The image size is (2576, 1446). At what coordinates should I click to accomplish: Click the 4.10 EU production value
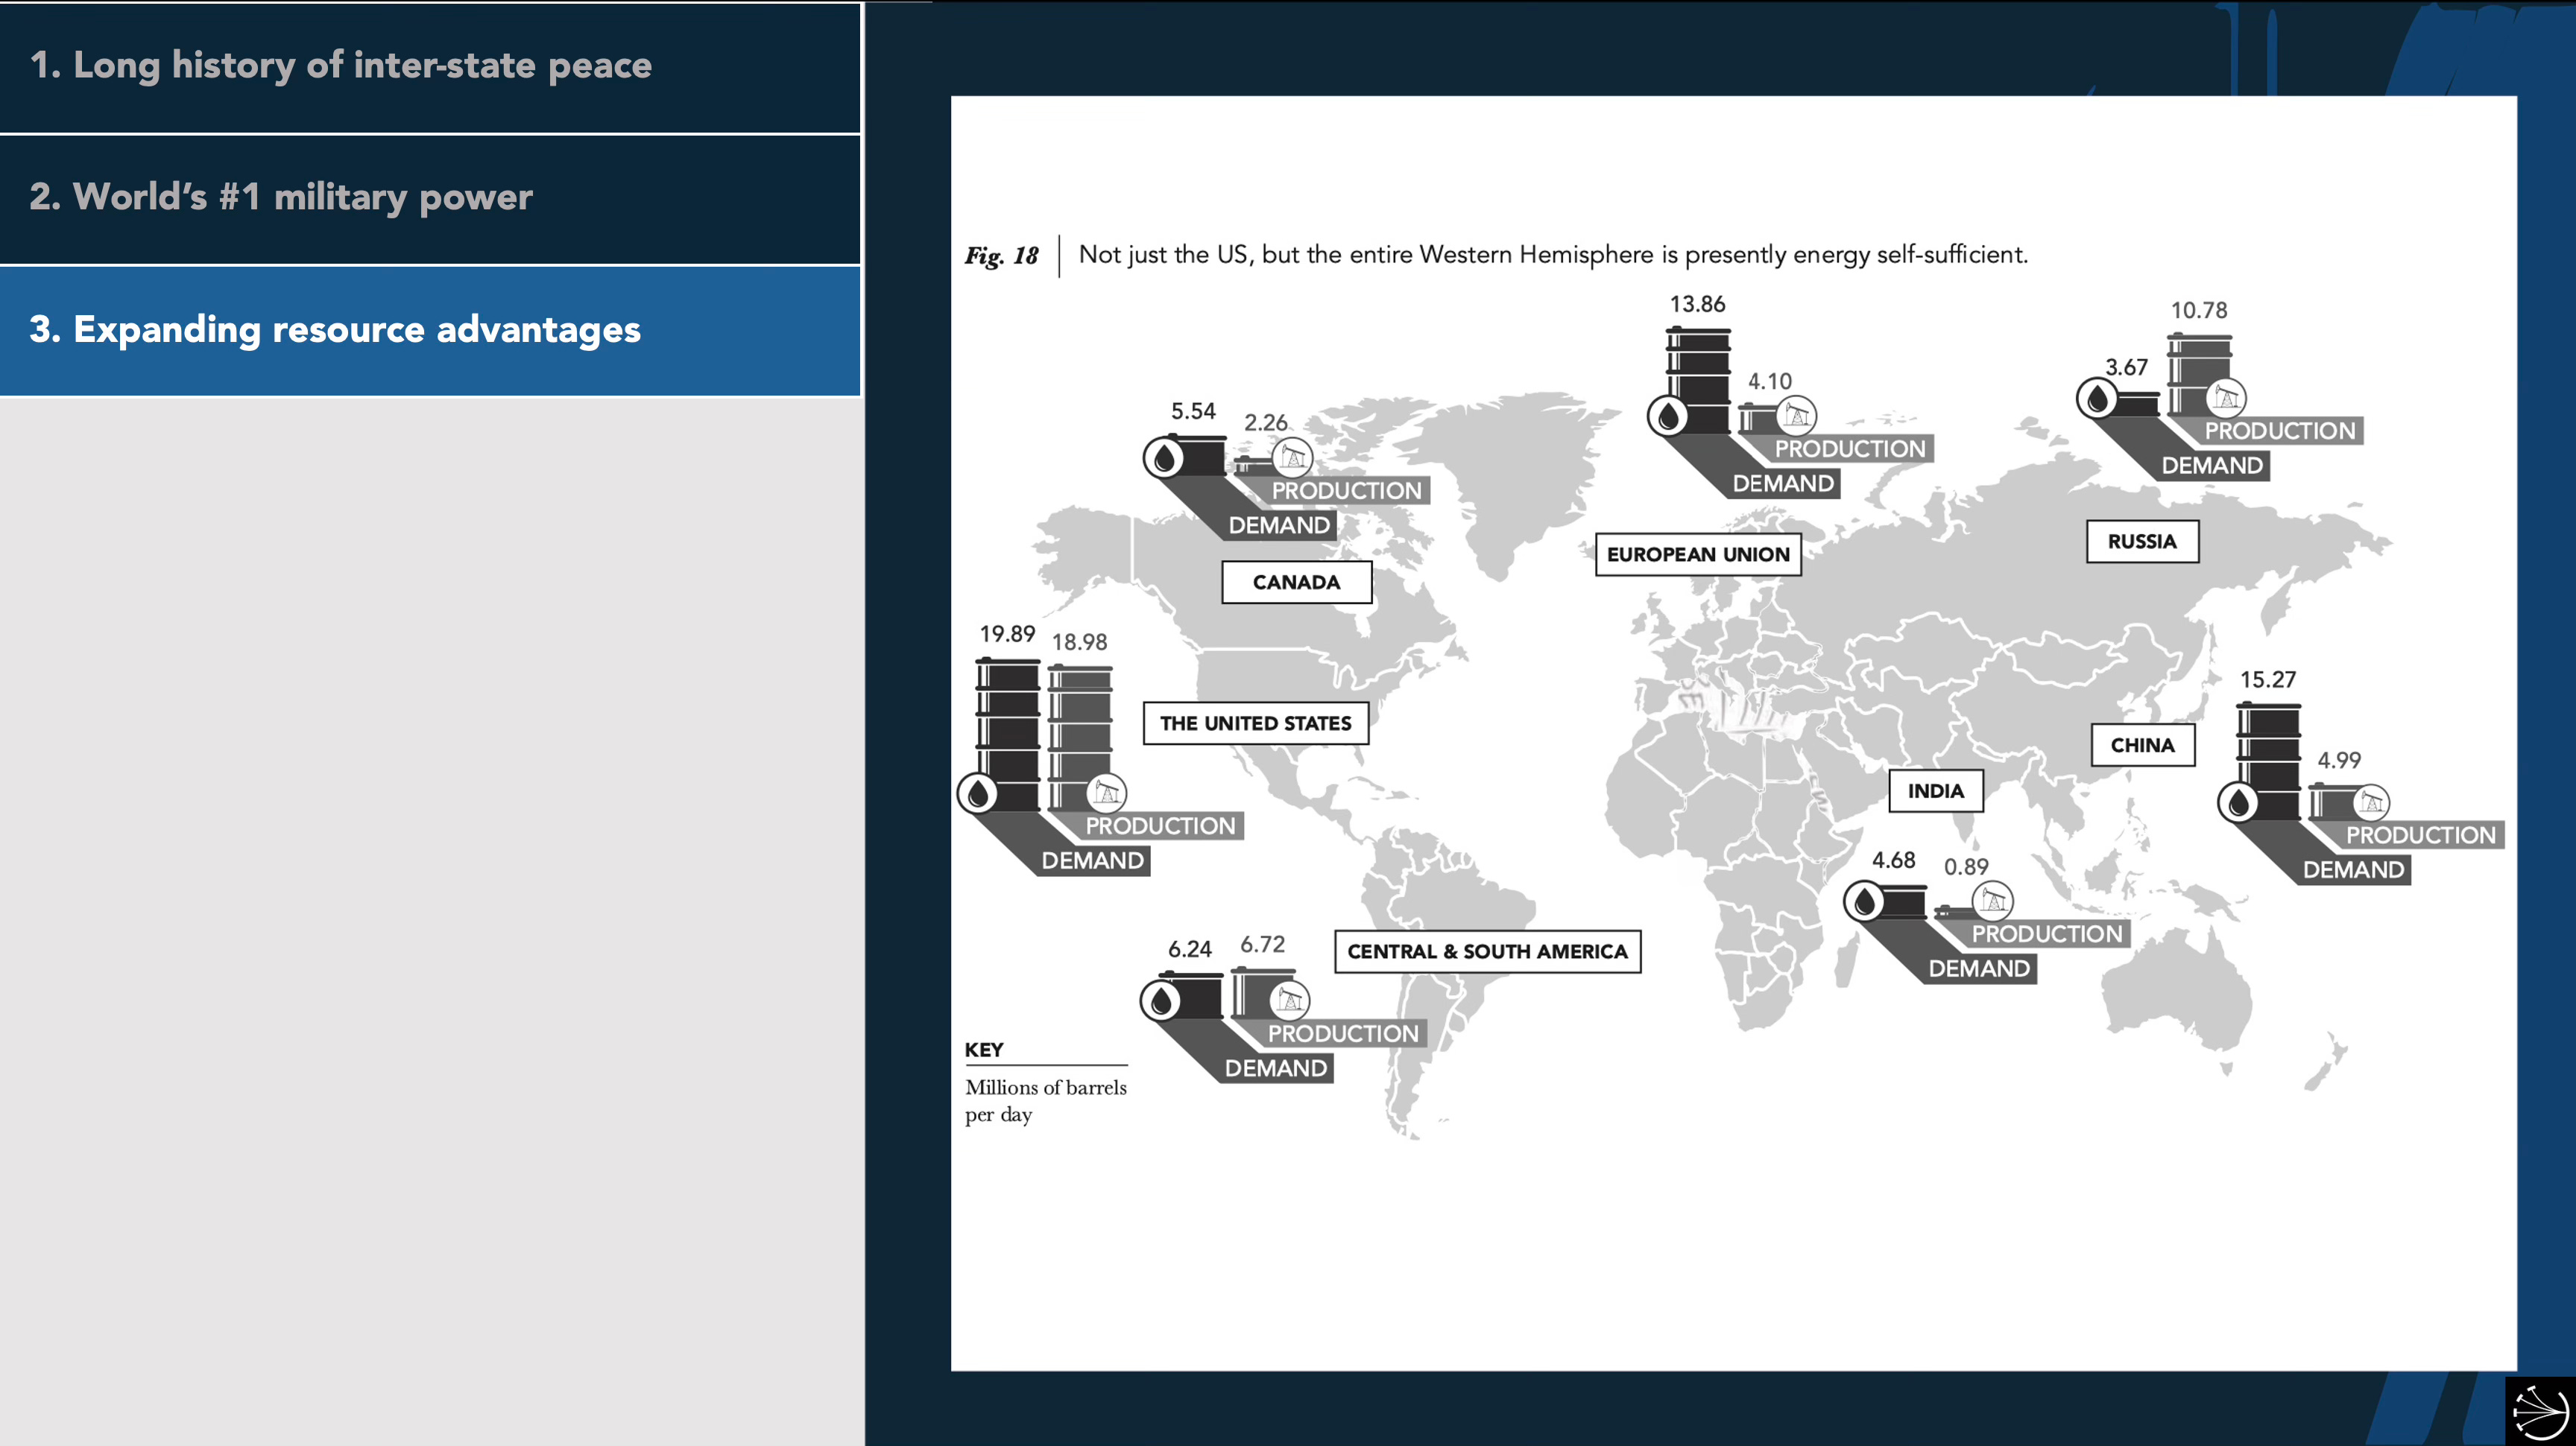pyautogui.click(x=1769, y=381)
